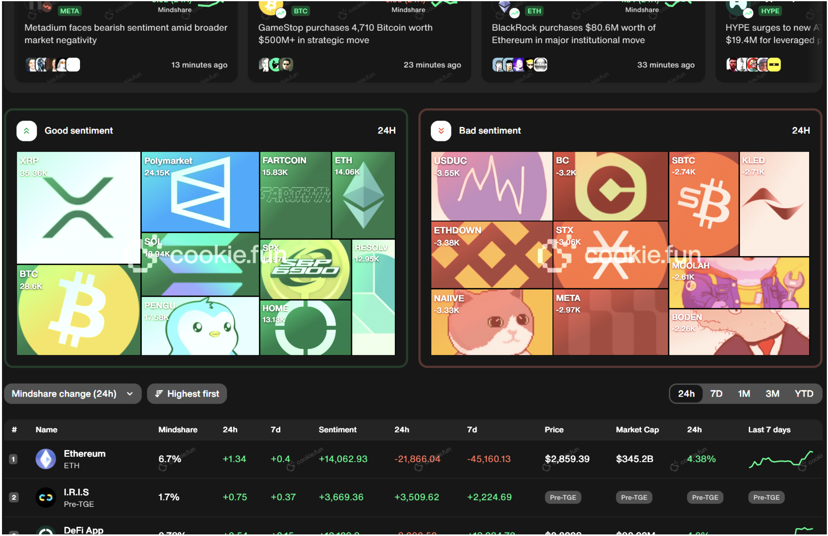Viewport: 828px width, 536px height.
Task: Sort table by Sentiment column header
Action: [337, 430]
